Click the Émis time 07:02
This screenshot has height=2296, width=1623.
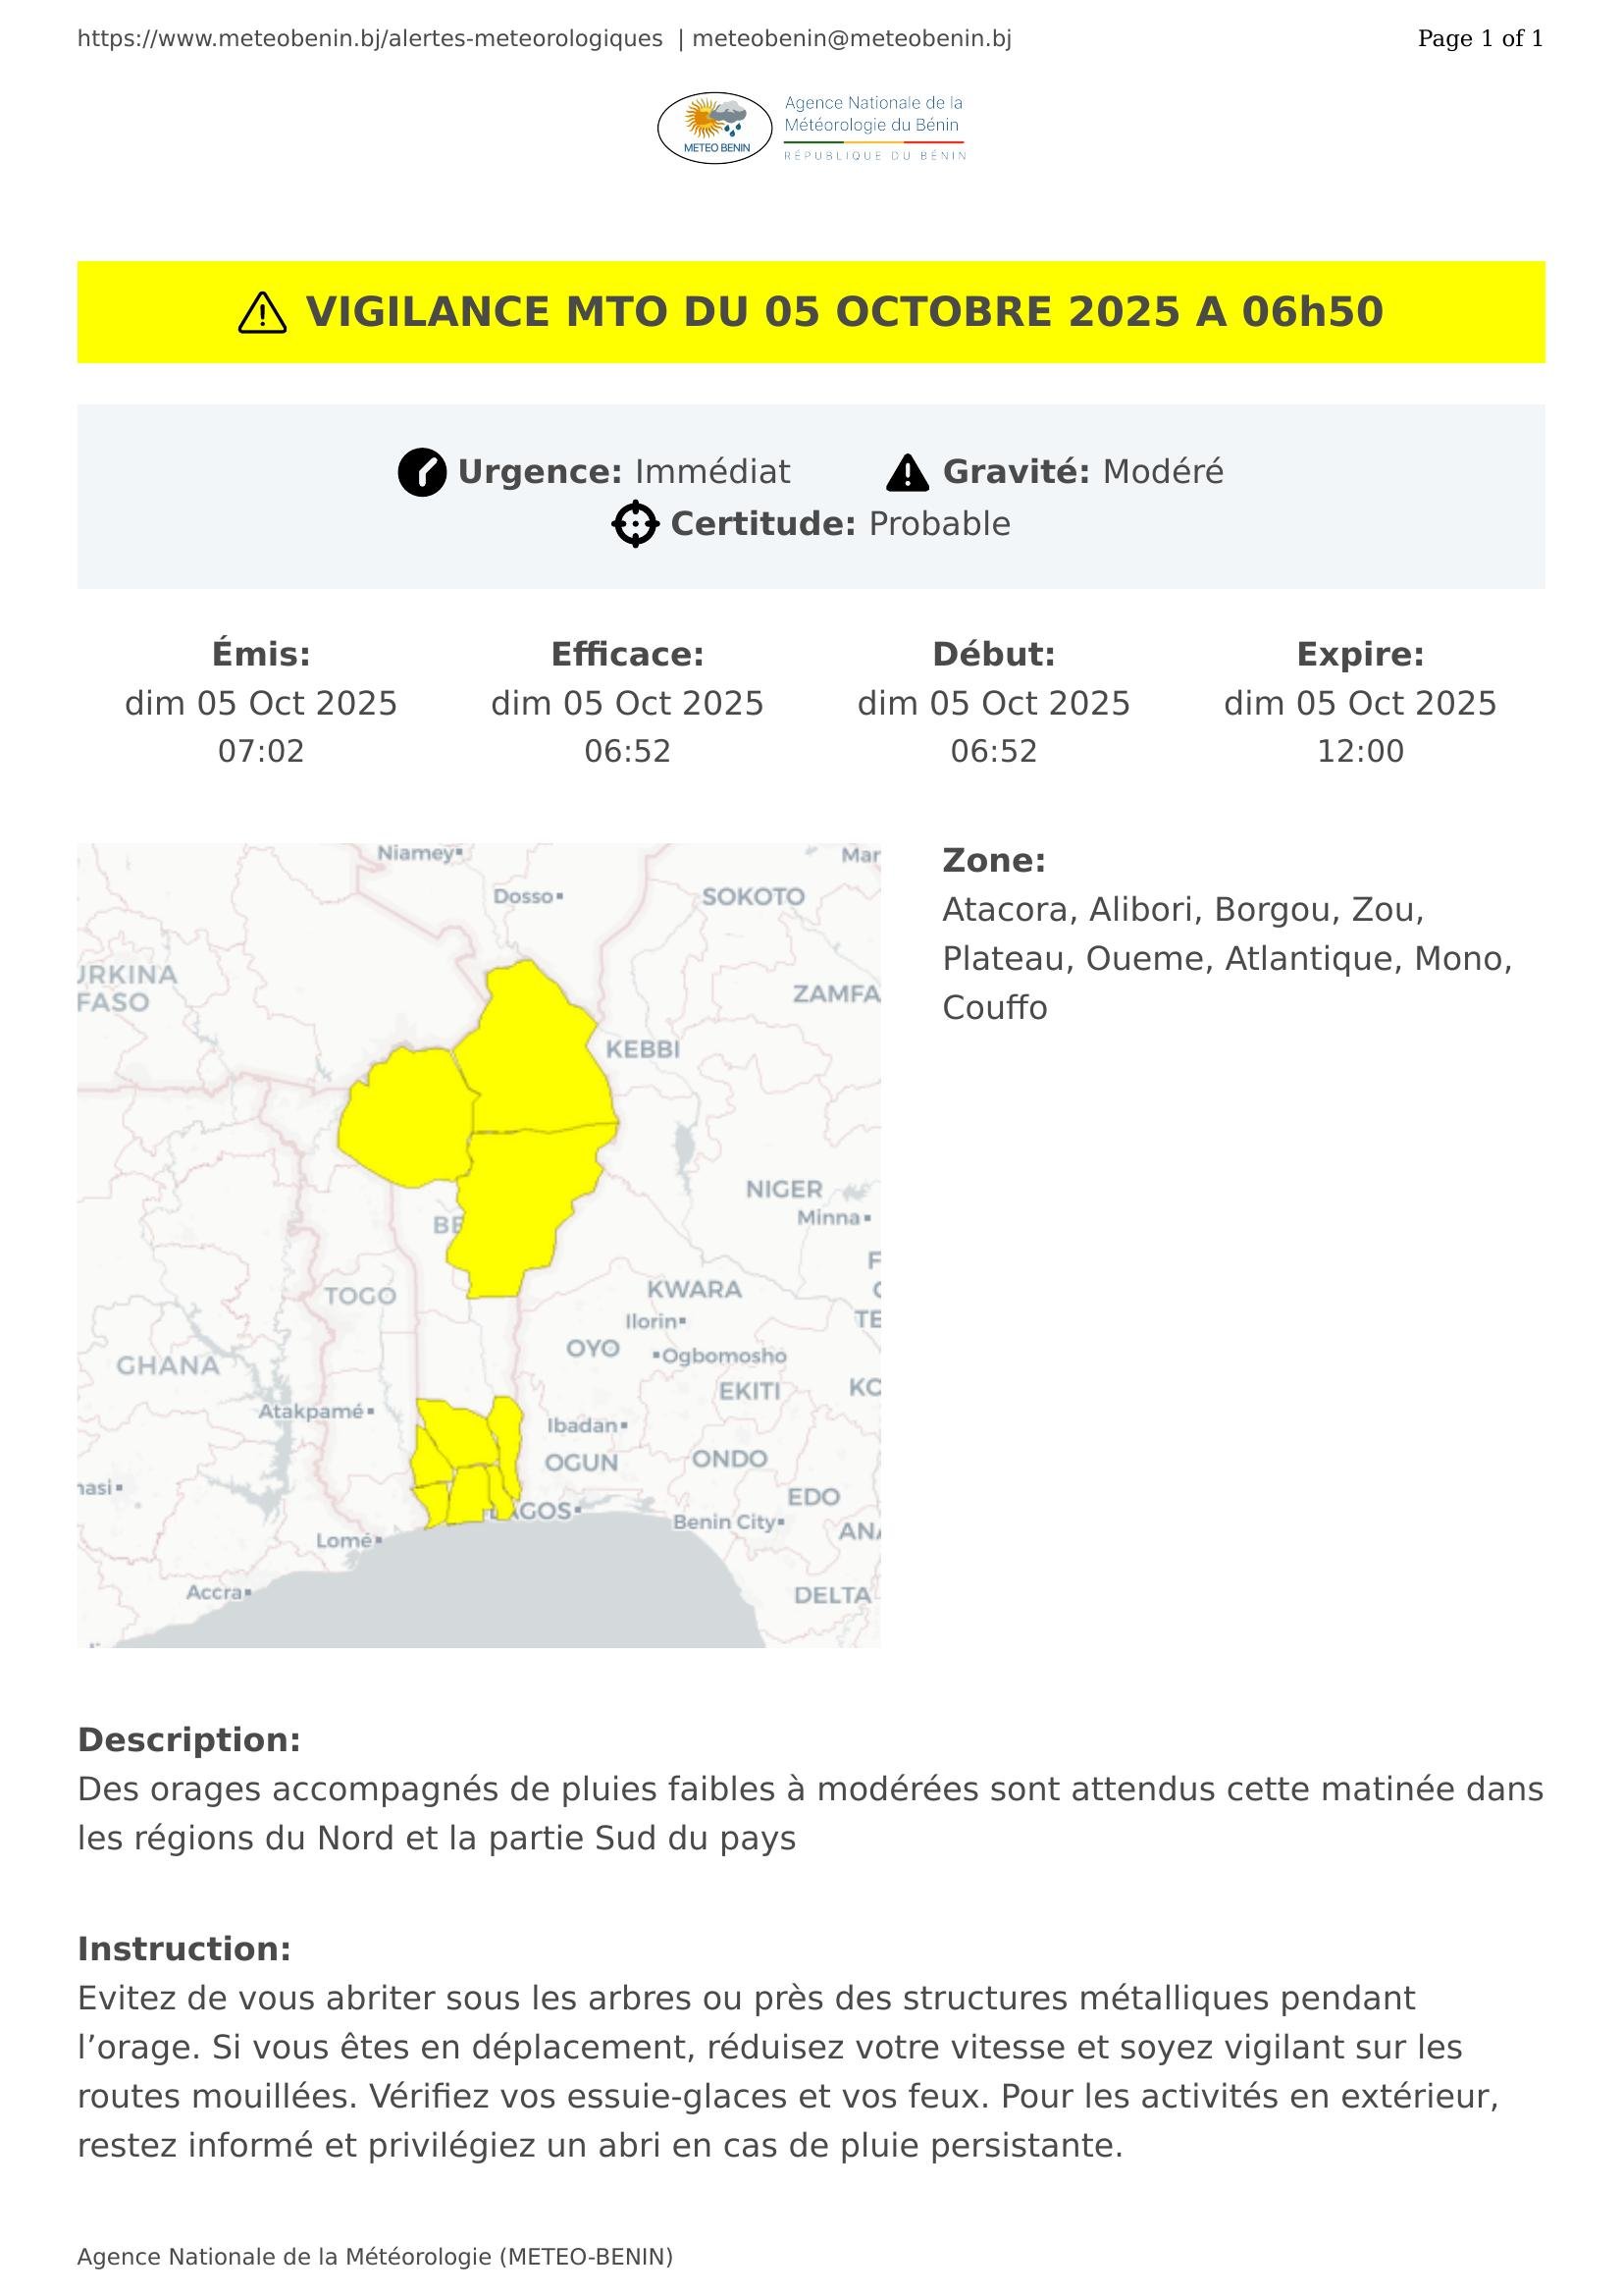click(261, 751)
